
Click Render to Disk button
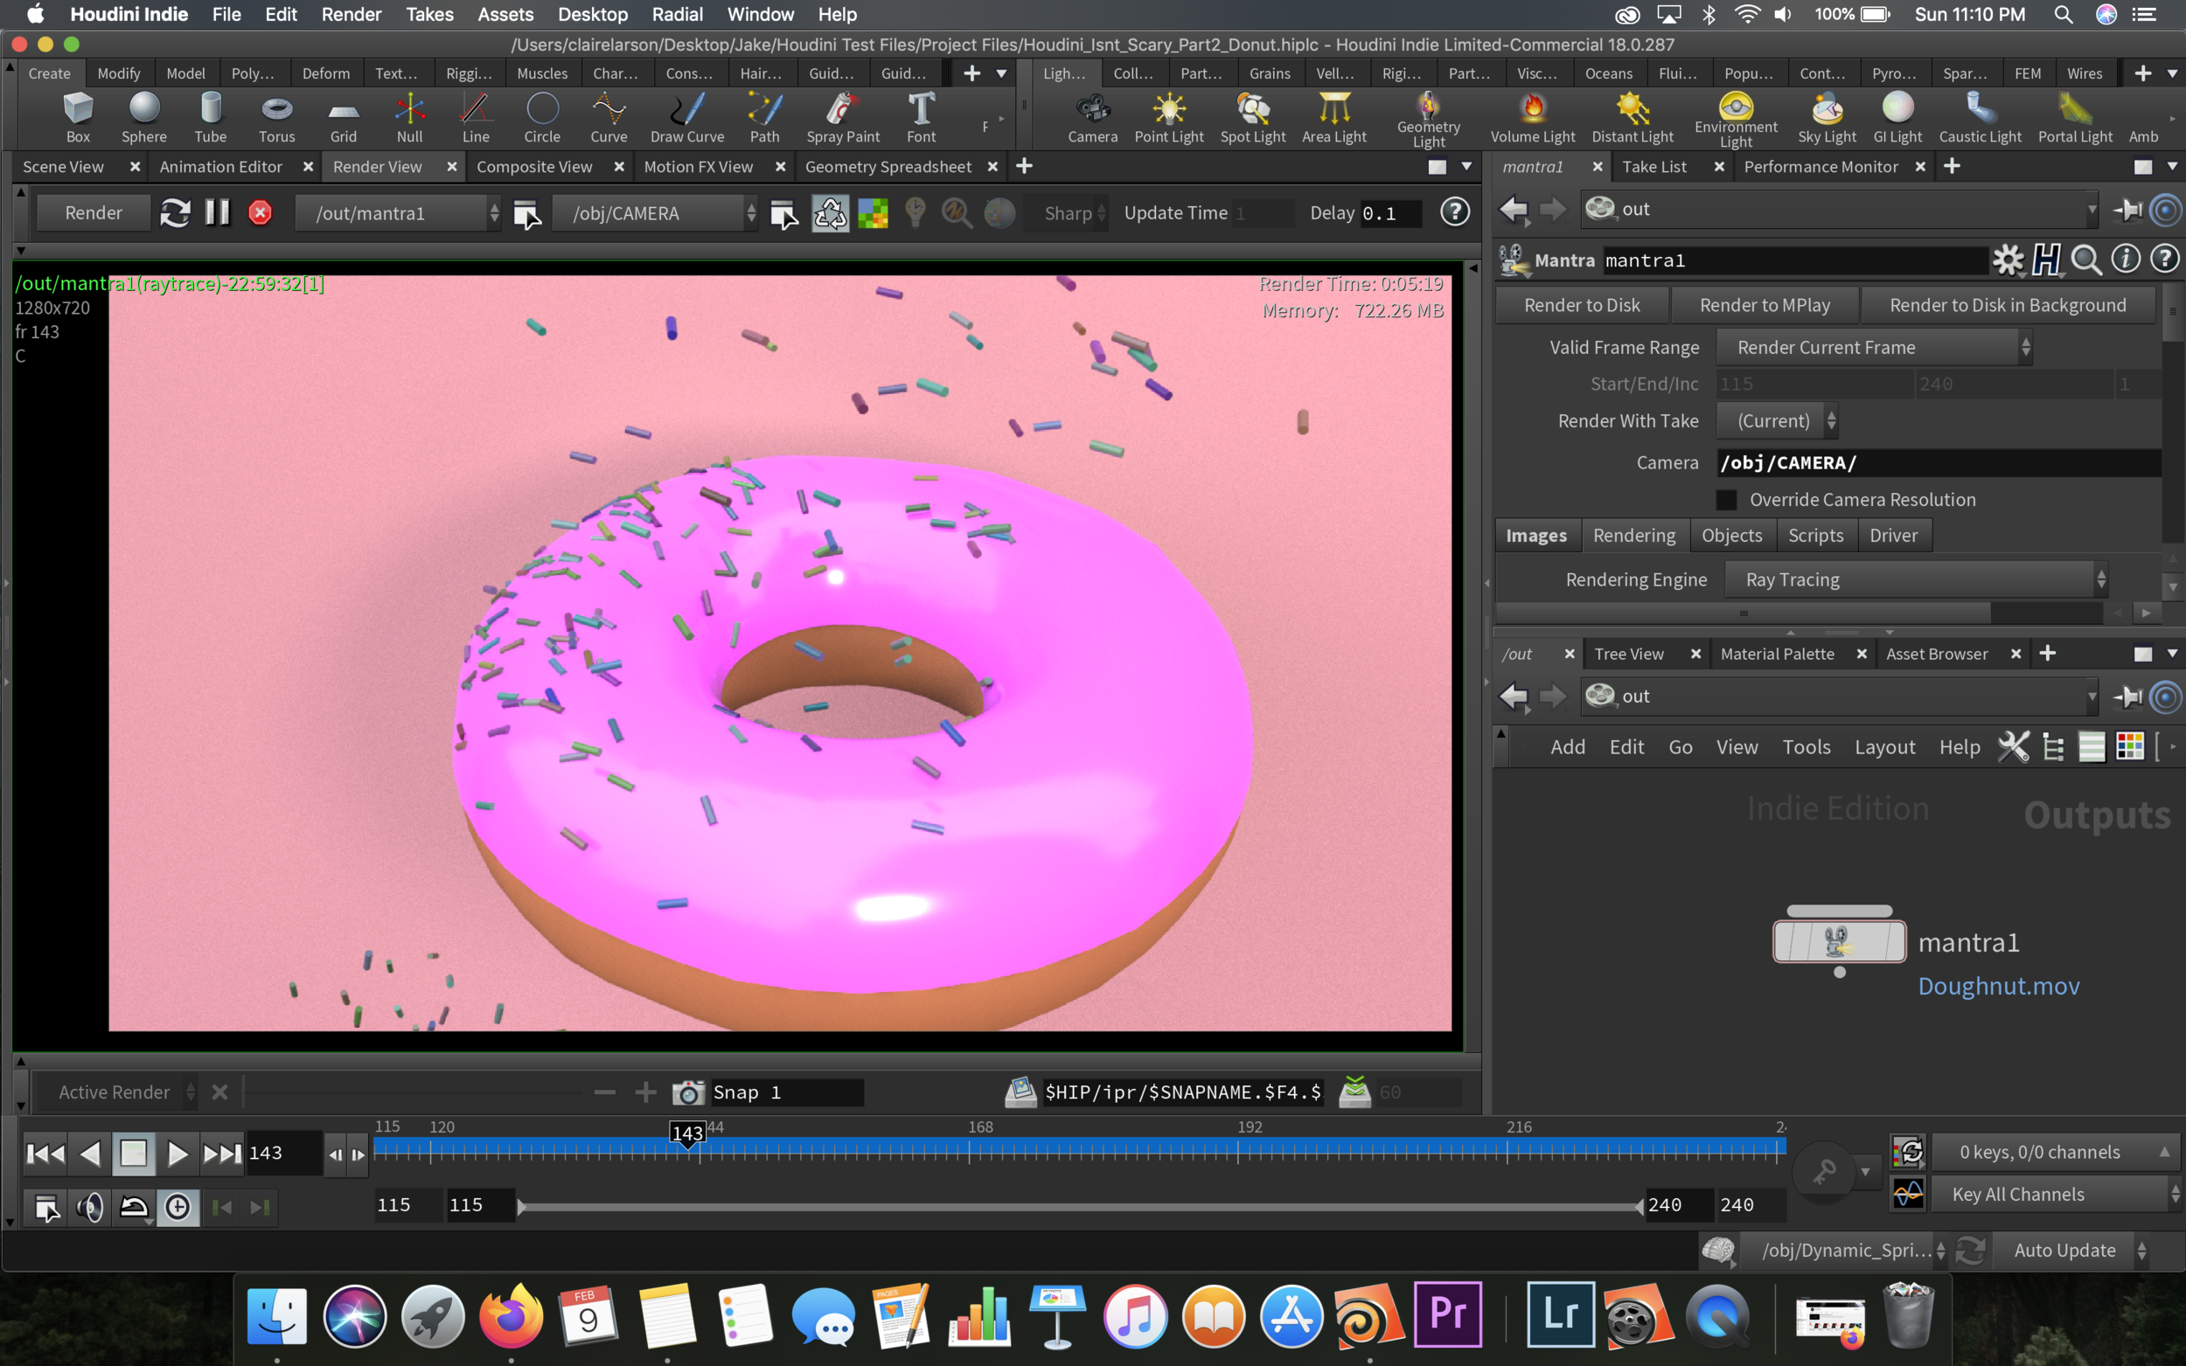[1582, 305]
